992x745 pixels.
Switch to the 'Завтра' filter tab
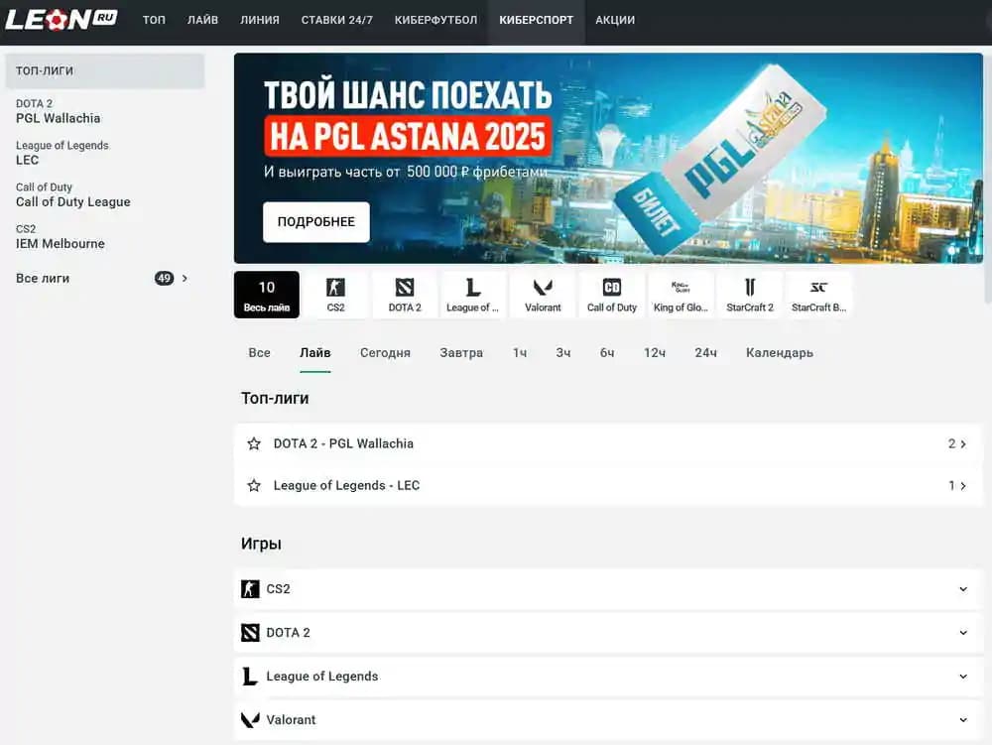(x=461, y=353)
